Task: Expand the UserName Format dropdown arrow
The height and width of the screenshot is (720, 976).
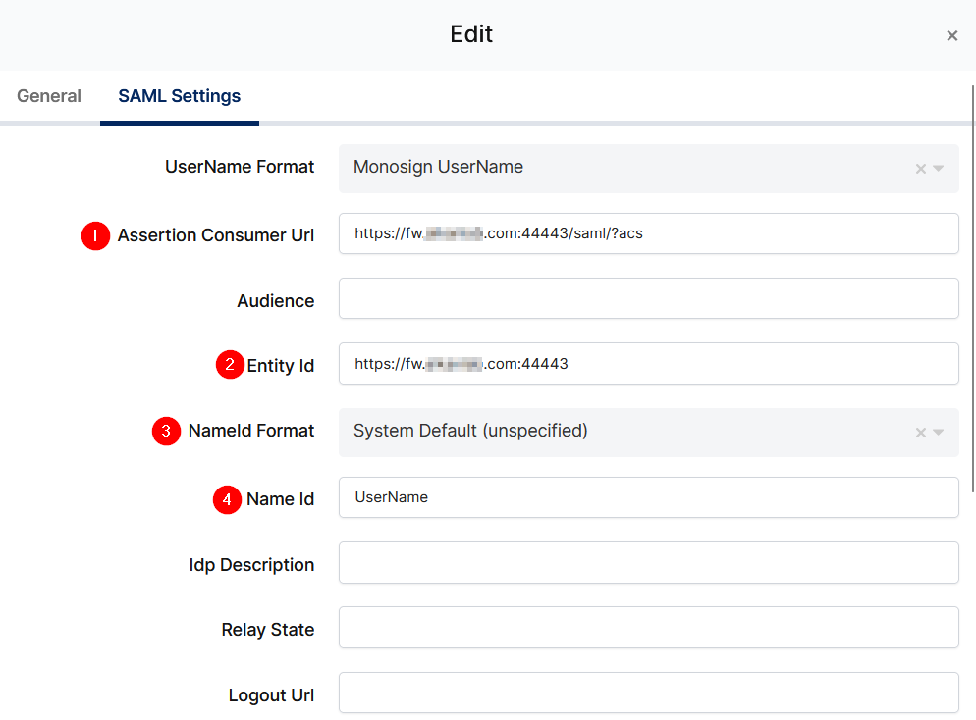Action: point(939,169)
